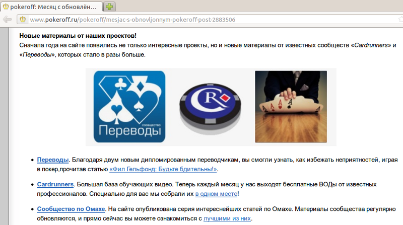Screen dimensions: 403x225
Task: Click the address bar URL field
Action: point(211,20)
